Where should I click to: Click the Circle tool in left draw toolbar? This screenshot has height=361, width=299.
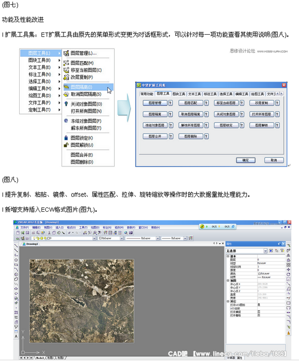pyautogui.click(x=16, y=274)
